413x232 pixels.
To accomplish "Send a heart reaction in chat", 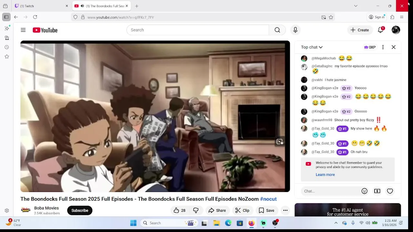I will 390,191.
